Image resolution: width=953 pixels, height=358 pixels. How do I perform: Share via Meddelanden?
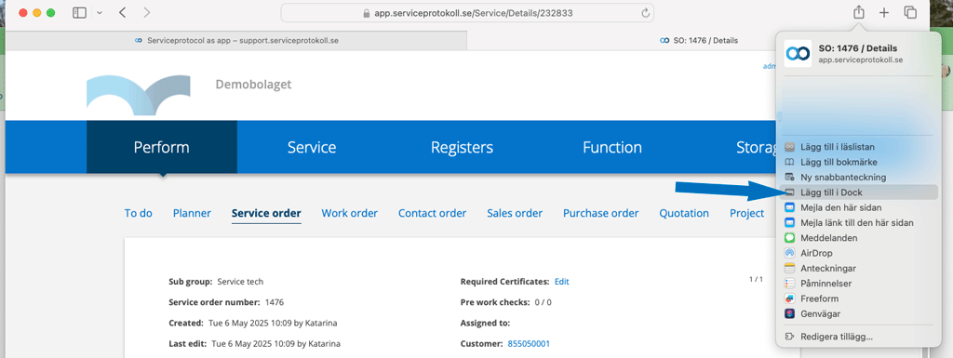(x=857, y=238)
